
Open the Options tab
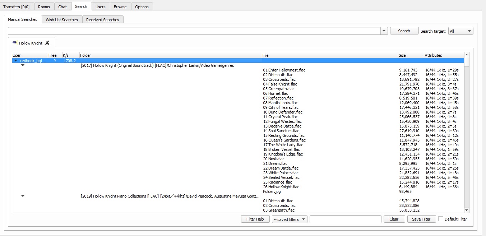[x=142, y=6]
